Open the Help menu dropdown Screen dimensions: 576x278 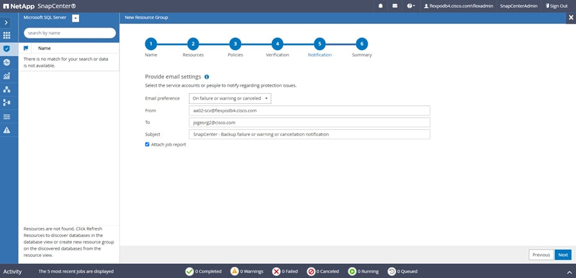point(411,6)
